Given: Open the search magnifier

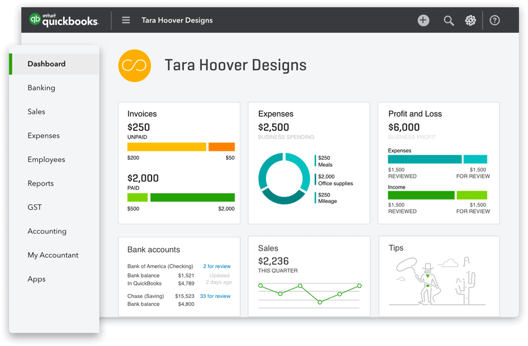Looking at the screenshot, I should click(448, 21).
